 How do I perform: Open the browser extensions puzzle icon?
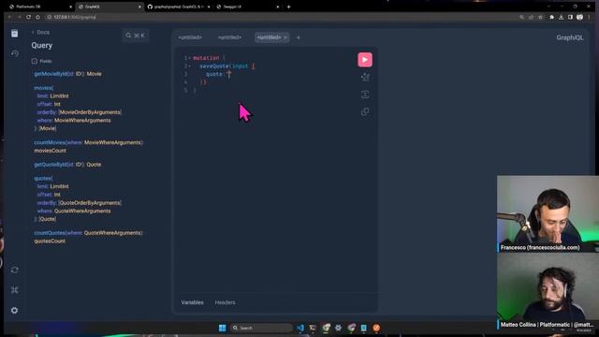tap(551, 17)
